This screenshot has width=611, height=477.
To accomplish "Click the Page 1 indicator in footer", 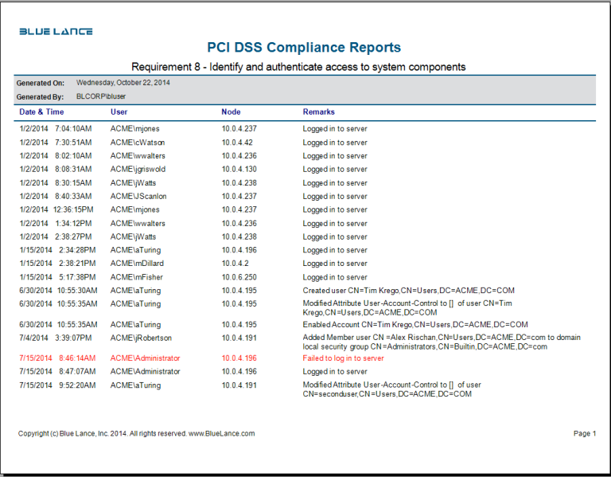I will point(584,433).
